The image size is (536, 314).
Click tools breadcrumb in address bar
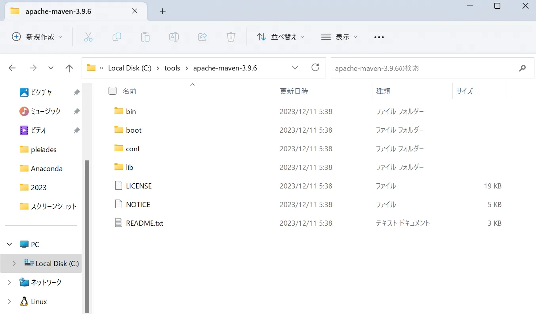172,68
